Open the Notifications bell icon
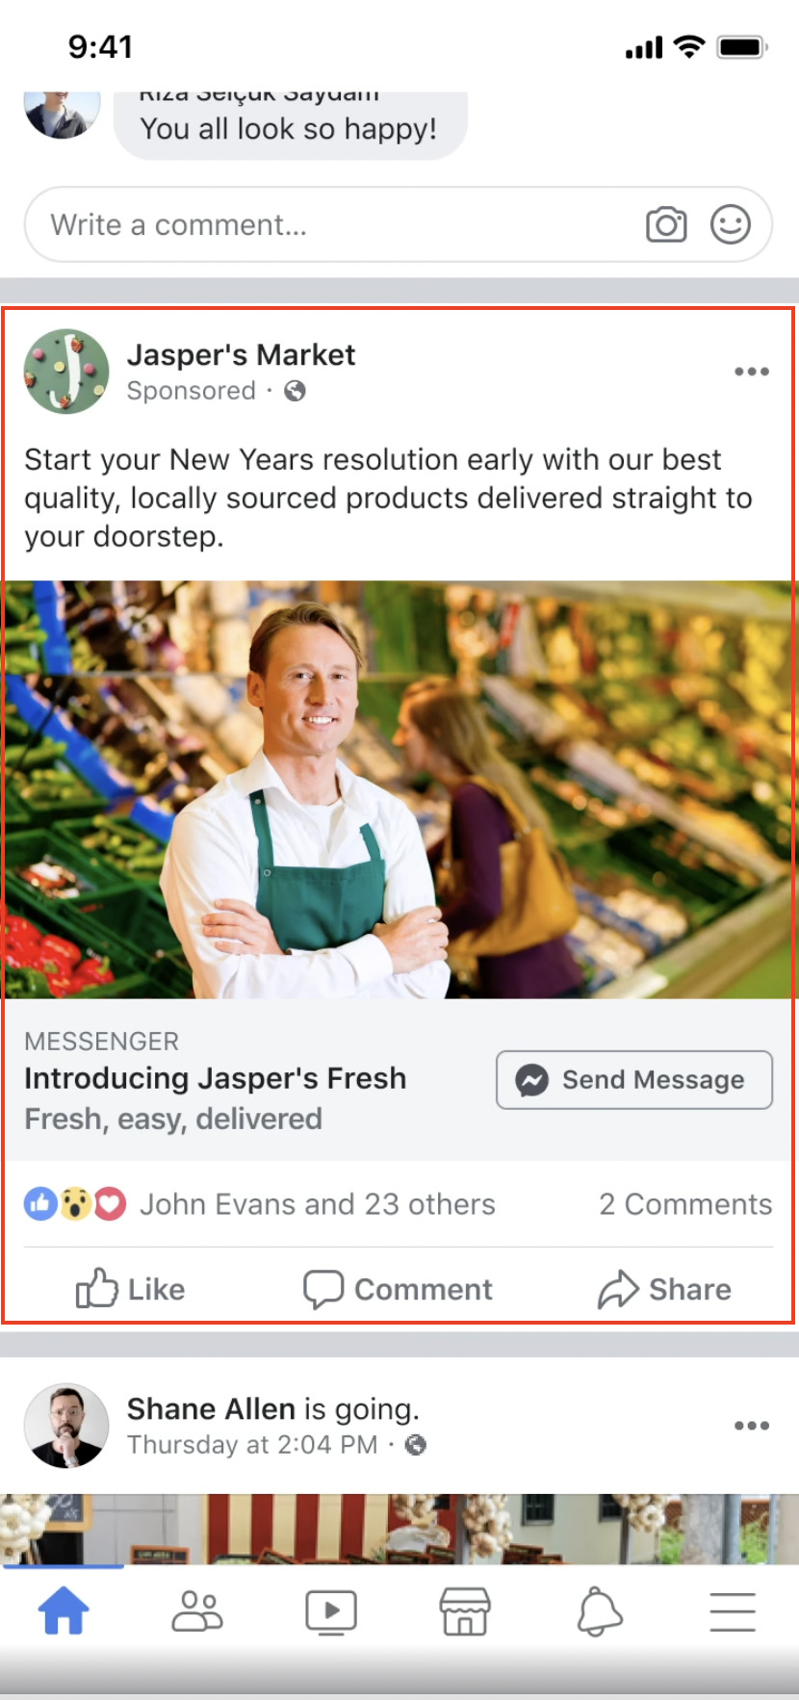The image size is (799, 1700). [599, 1611]
